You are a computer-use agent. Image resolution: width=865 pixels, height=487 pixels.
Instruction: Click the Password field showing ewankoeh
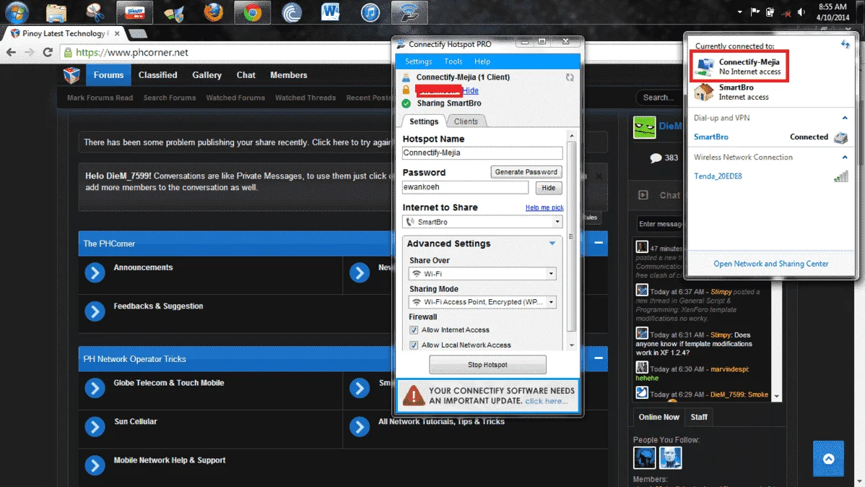click(x=465, y=187)
